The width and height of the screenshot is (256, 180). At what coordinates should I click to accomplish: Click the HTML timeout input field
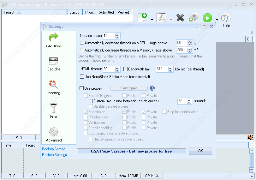tap(109, 69)
